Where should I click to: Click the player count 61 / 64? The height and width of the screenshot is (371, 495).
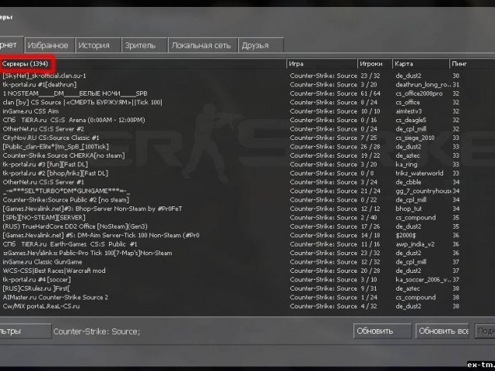(x=370, y=94)
